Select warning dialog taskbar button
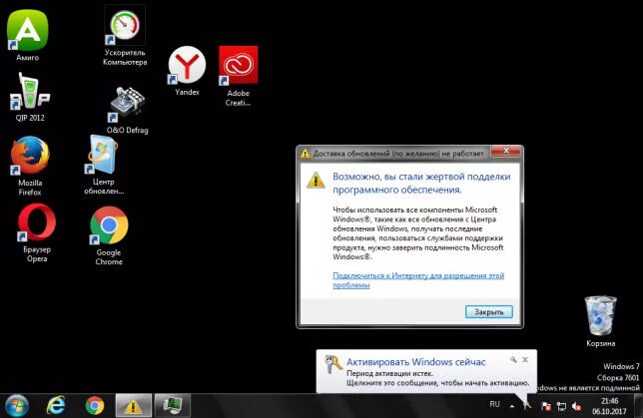 coord(133,406)
